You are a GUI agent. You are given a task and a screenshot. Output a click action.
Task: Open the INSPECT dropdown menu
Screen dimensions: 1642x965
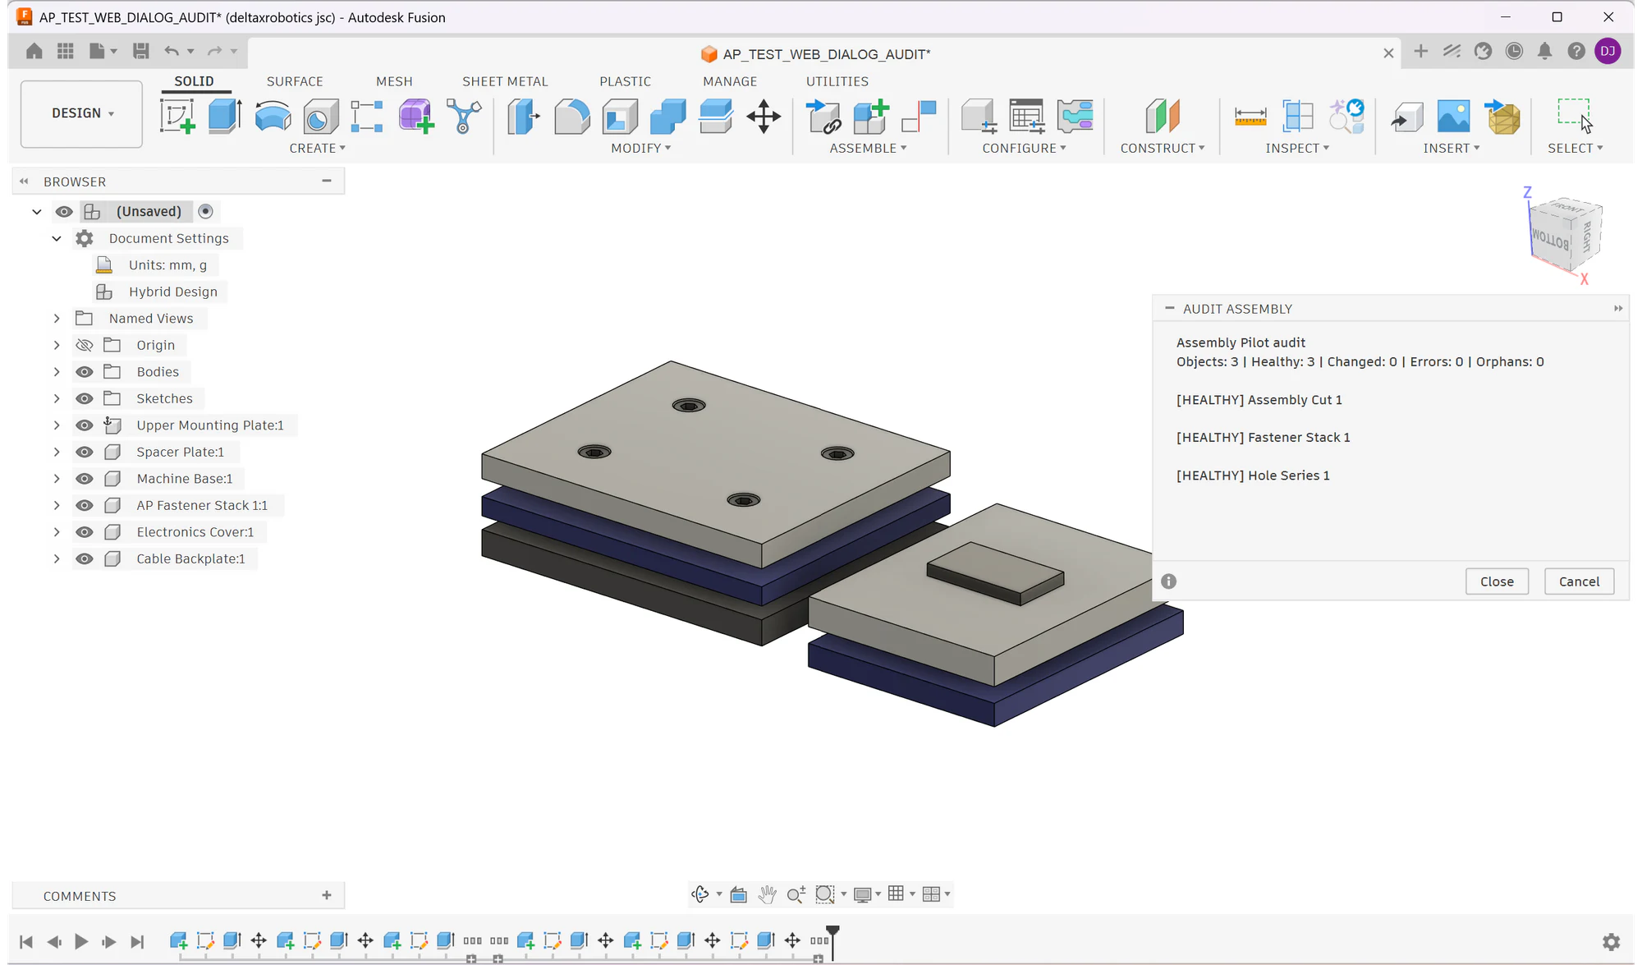pos(1297,148)
